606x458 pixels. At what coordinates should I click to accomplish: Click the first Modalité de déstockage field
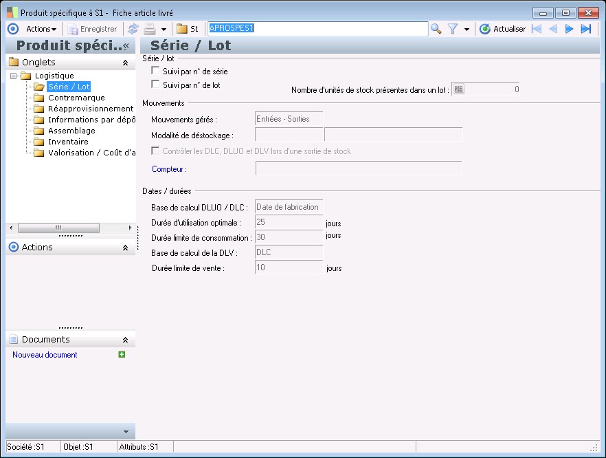pos(289,134)
